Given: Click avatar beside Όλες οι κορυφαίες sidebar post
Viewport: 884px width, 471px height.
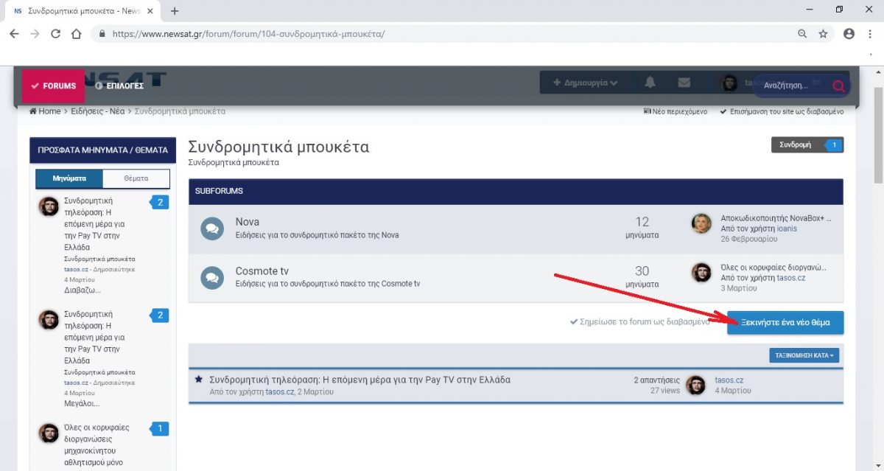Looking at the screenshot, I should (x=49, y=433).
